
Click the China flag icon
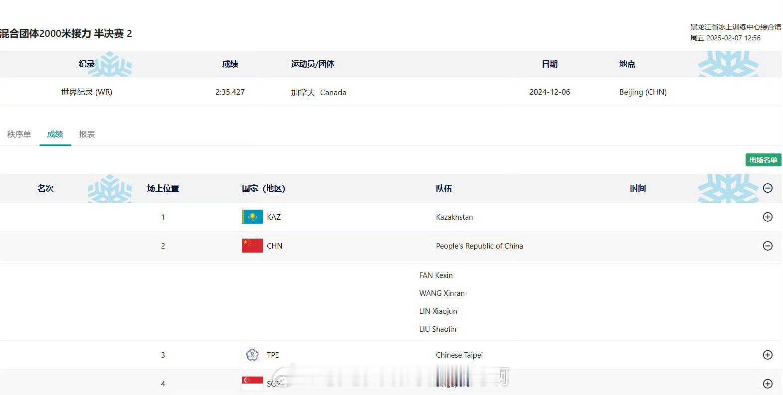(252, 246)
